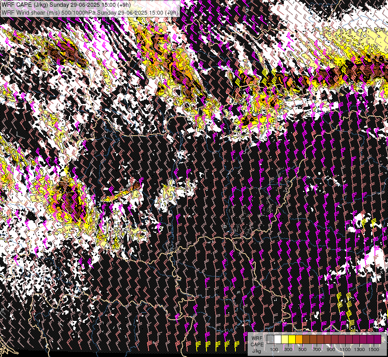Viewport: 388px width, 357px height.
Task: Click the legend value 700
Action: (317, 349)
